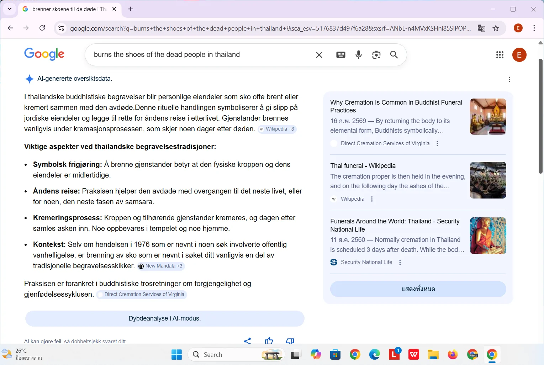Search by voice using the microphone icon
This screenshot has width=544, height=365.
coord(358,55)
